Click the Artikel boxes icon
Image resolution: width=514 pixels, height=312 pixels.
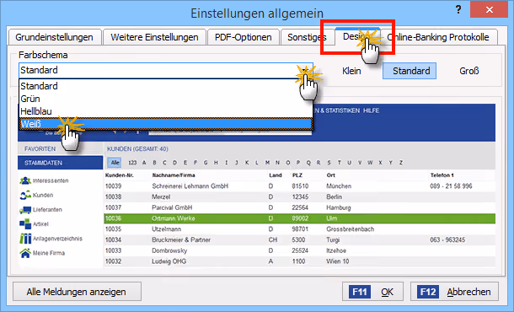(25, 224)
